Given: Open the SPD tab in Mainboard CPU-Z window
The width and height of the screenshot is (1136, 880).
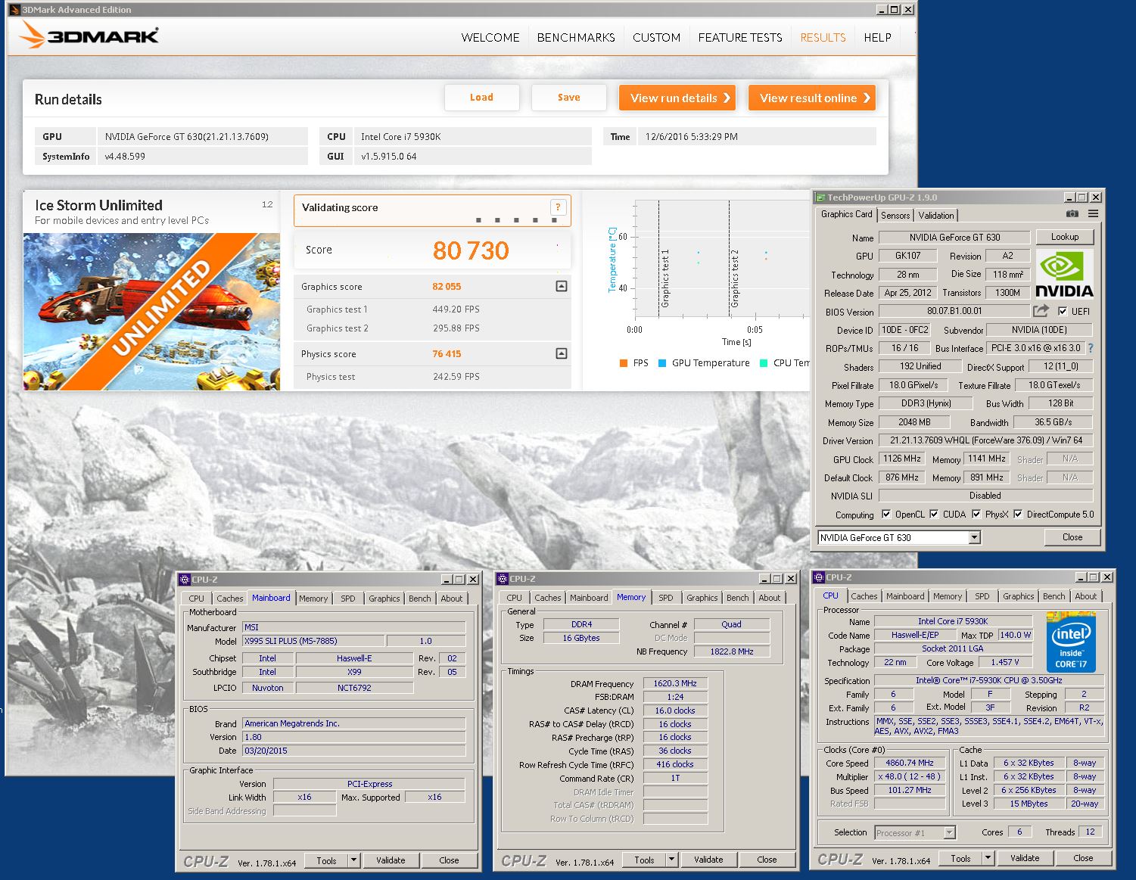Looking at the screenshot, I should [347, 599].
